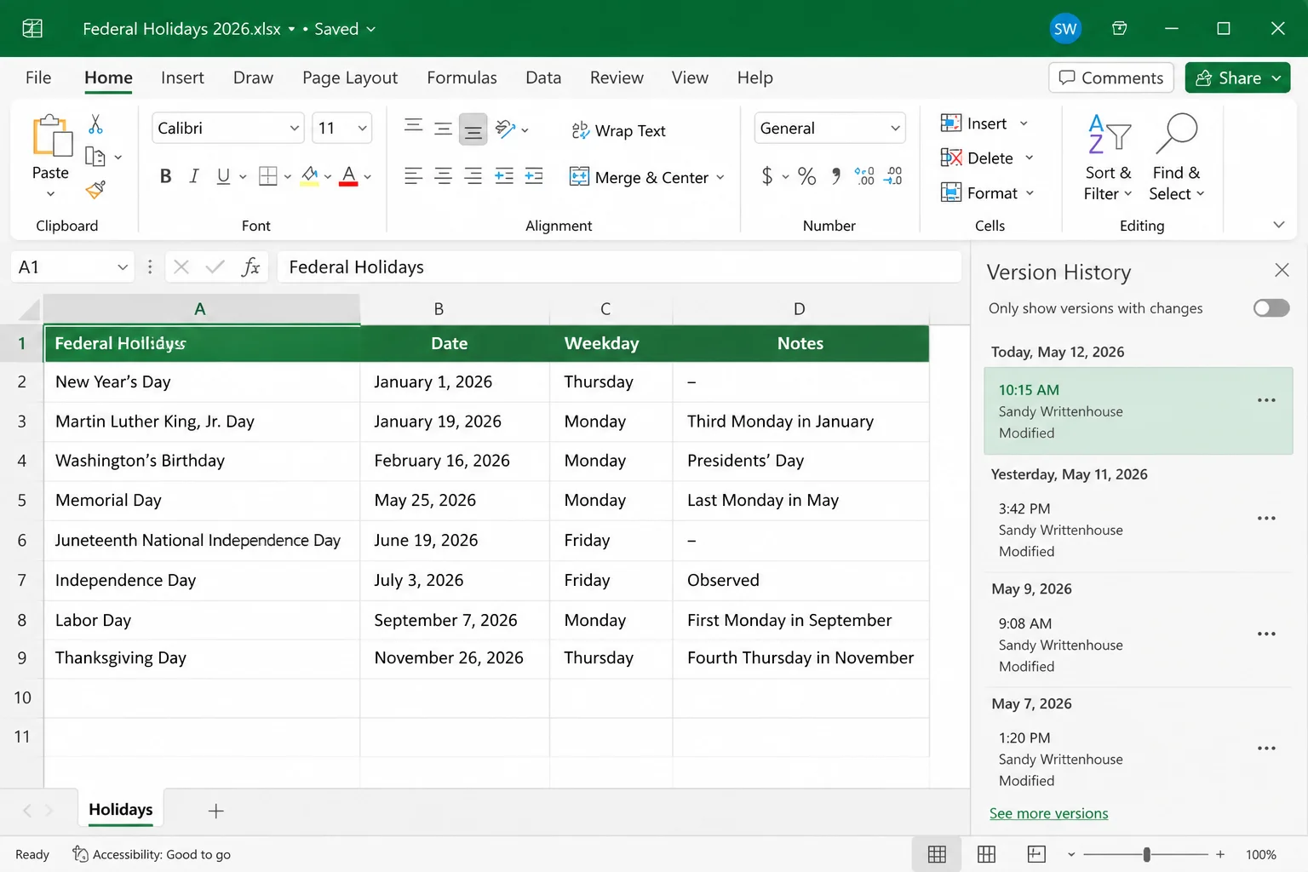Open the General number format dropdown
Image resolution: width=1308 pixels, height=872 pixels.
(895, 129)
